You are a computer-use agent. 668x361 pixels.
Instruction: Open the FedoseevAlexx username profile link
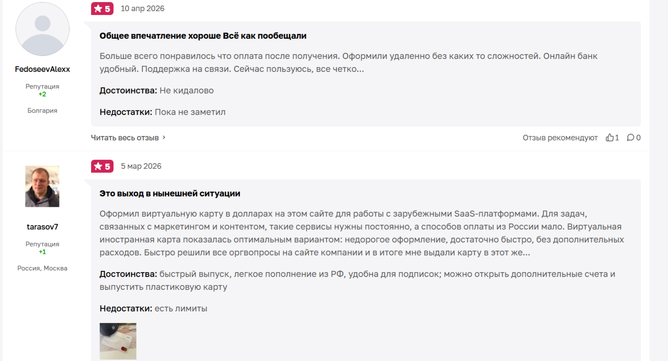[x=42, y=69]
